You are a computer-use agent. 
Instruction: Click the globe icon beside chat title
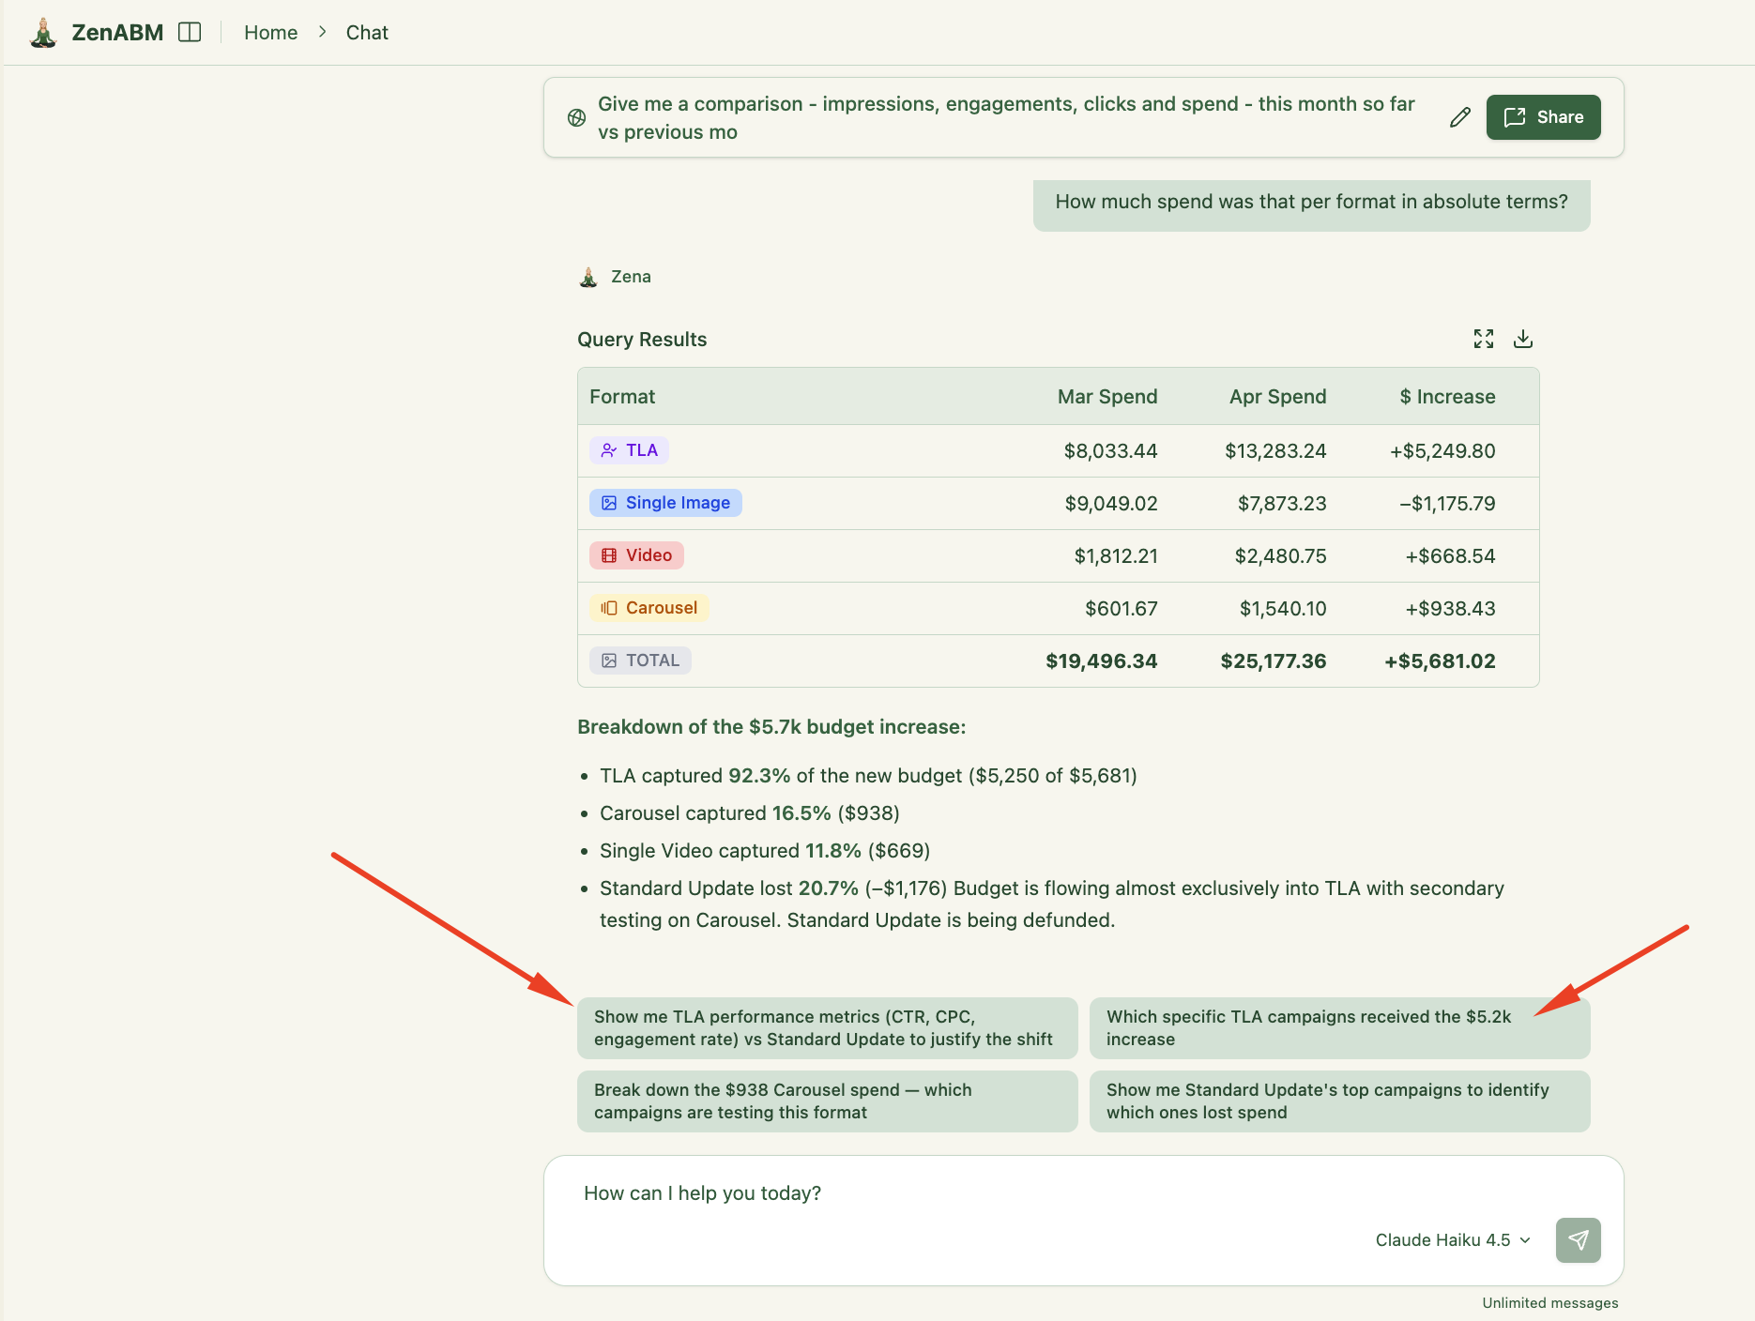(x=577, y=117)
